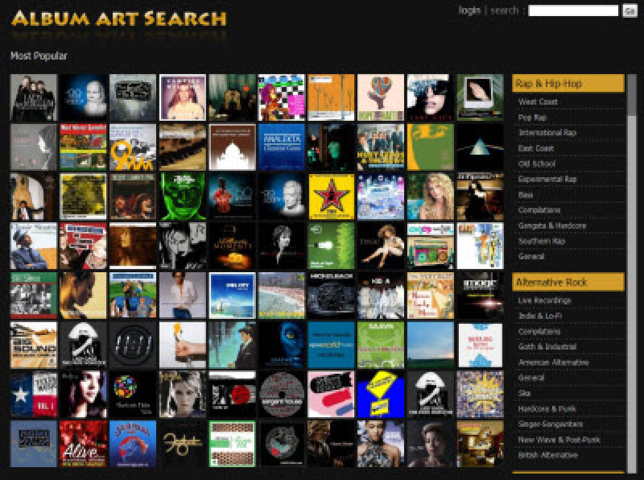Viewport: 644px width, 480px height.
Task: Open the Alternative Rock category header
Action: pos(568,282)
